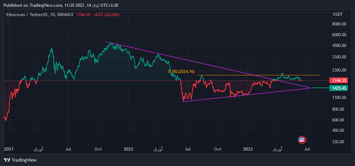Click the red dotted current price line
355x166 pixels.
104,81
